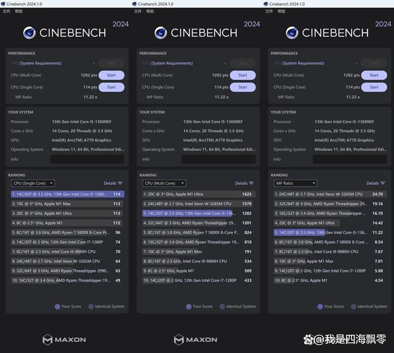Open the CPU (Single Core) ranking dropdown
The width and height of the screenshot is (394, 353).
click(33, 183)
